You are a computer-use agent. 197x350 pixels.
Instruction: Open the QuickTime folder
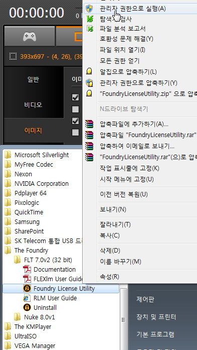pyautogui.click(x=29, y=212)
